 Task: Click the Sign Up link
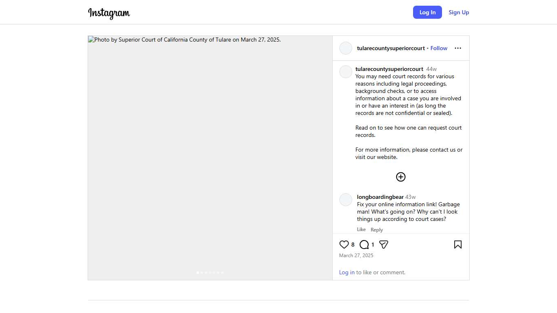point(459,12)
